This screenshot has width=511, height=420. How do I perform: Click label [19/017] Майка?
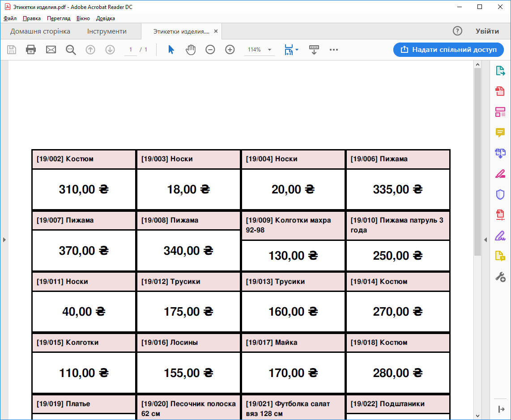[x=272, y=343]
